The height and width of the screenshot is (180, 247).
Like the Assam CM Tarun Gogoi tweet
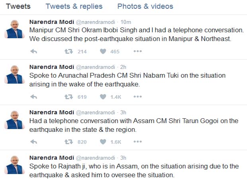click(103, 141)
